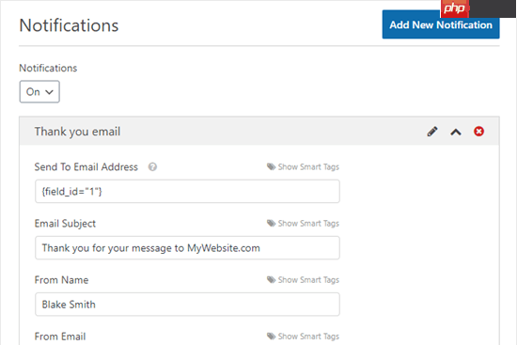Show Smart Tags for Email Subject
517x345 pixels.
pos(308,224)
